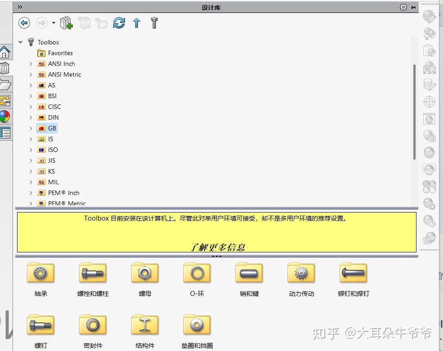The height and width of the screenshot is (351, 443).
Task: Expand the ANSI Inch standards node
Action: (x=30, y=64)
